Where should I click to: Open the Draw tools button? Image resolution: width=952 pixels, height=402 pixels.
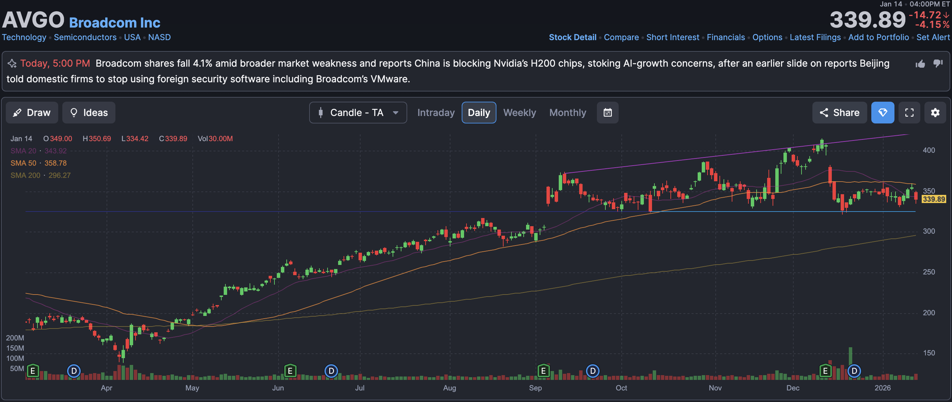(x=32, y=113)
